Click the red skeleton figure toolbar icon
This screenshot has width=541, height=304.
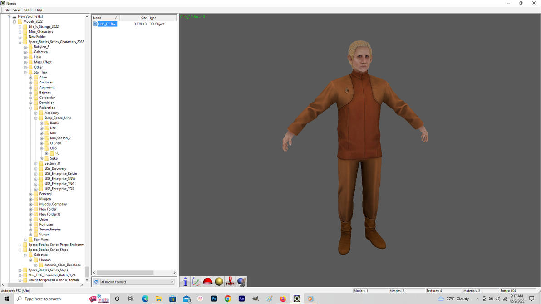tap(230, 282)
